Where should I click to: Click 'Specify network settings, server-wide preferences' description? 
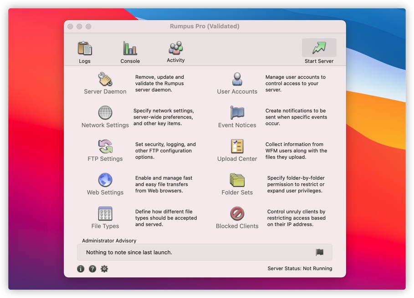(164, 117)
